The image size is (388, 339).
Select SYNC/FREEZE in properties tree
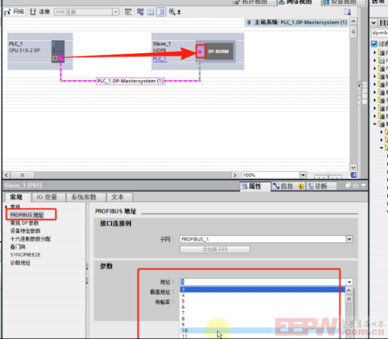click(25, 255)
